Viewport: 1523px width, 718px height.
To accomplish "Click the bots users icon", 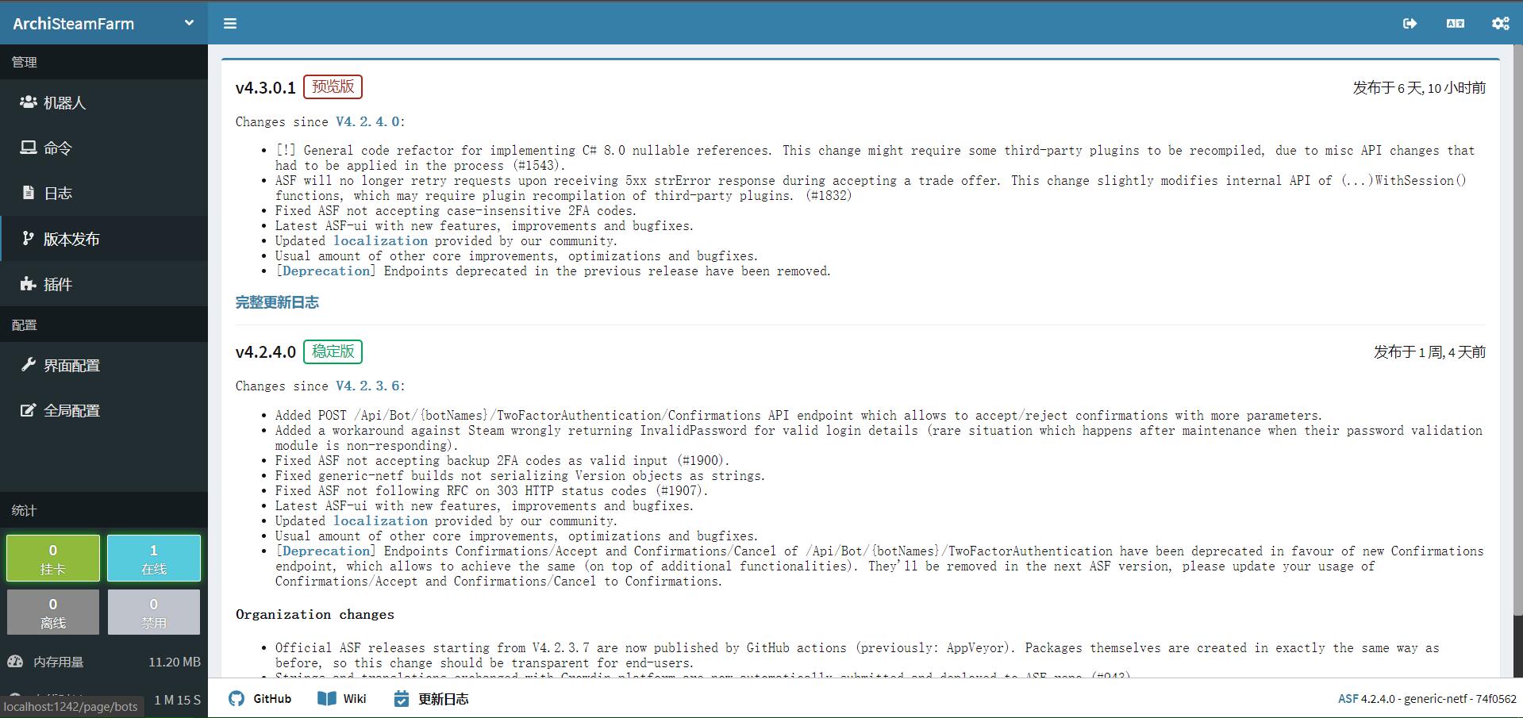I will [29, 102].
